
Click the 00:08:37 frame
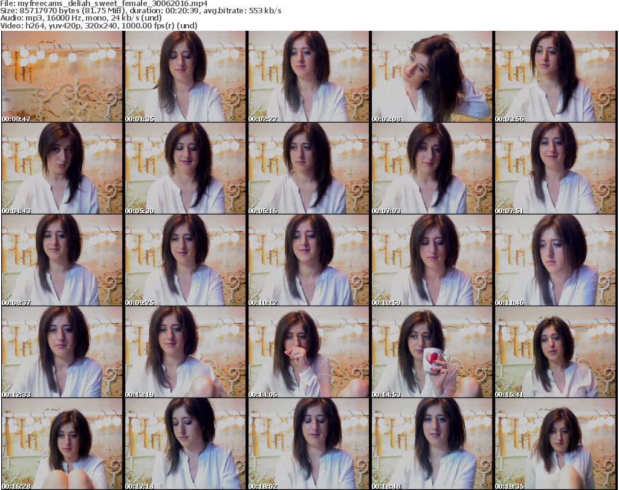tap(62, 260)
